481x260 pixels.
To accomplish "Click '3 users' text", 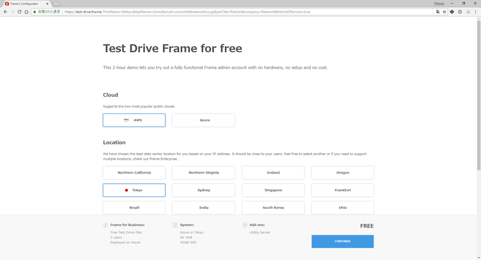I will 116,237.
